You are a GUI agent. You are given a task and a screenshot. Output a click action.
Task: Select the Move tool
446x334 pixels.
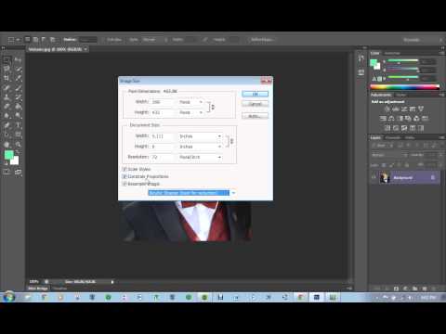(19, 59)
